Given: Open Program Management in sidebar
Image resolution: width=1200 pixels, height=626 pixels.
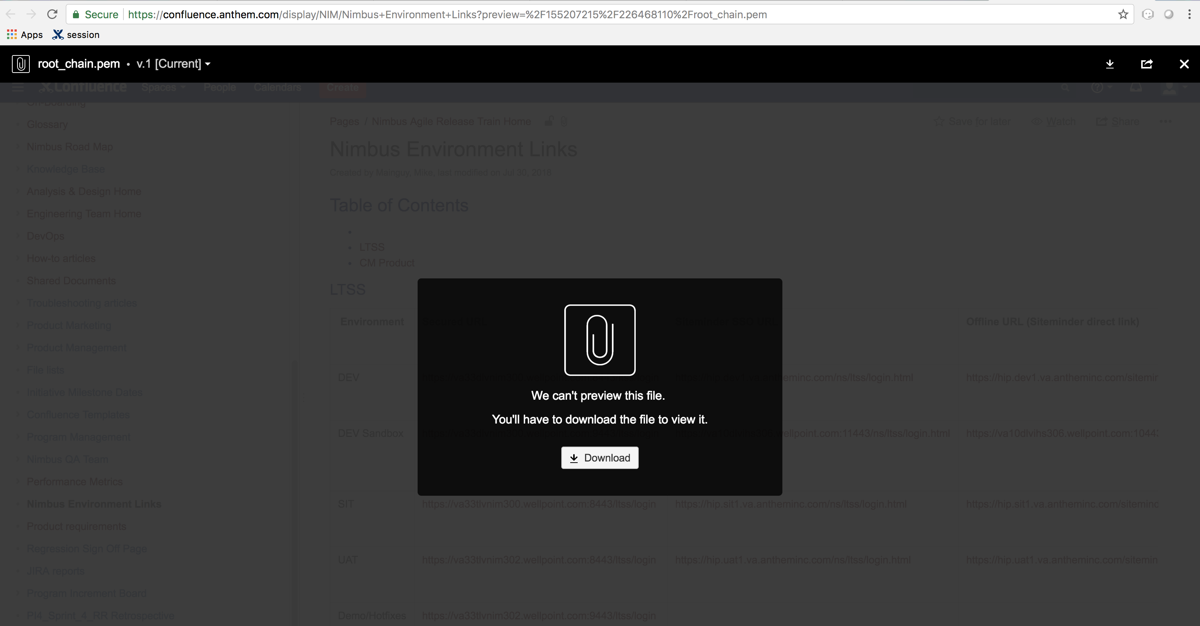Looking at the screenshot, I should 78,437.
